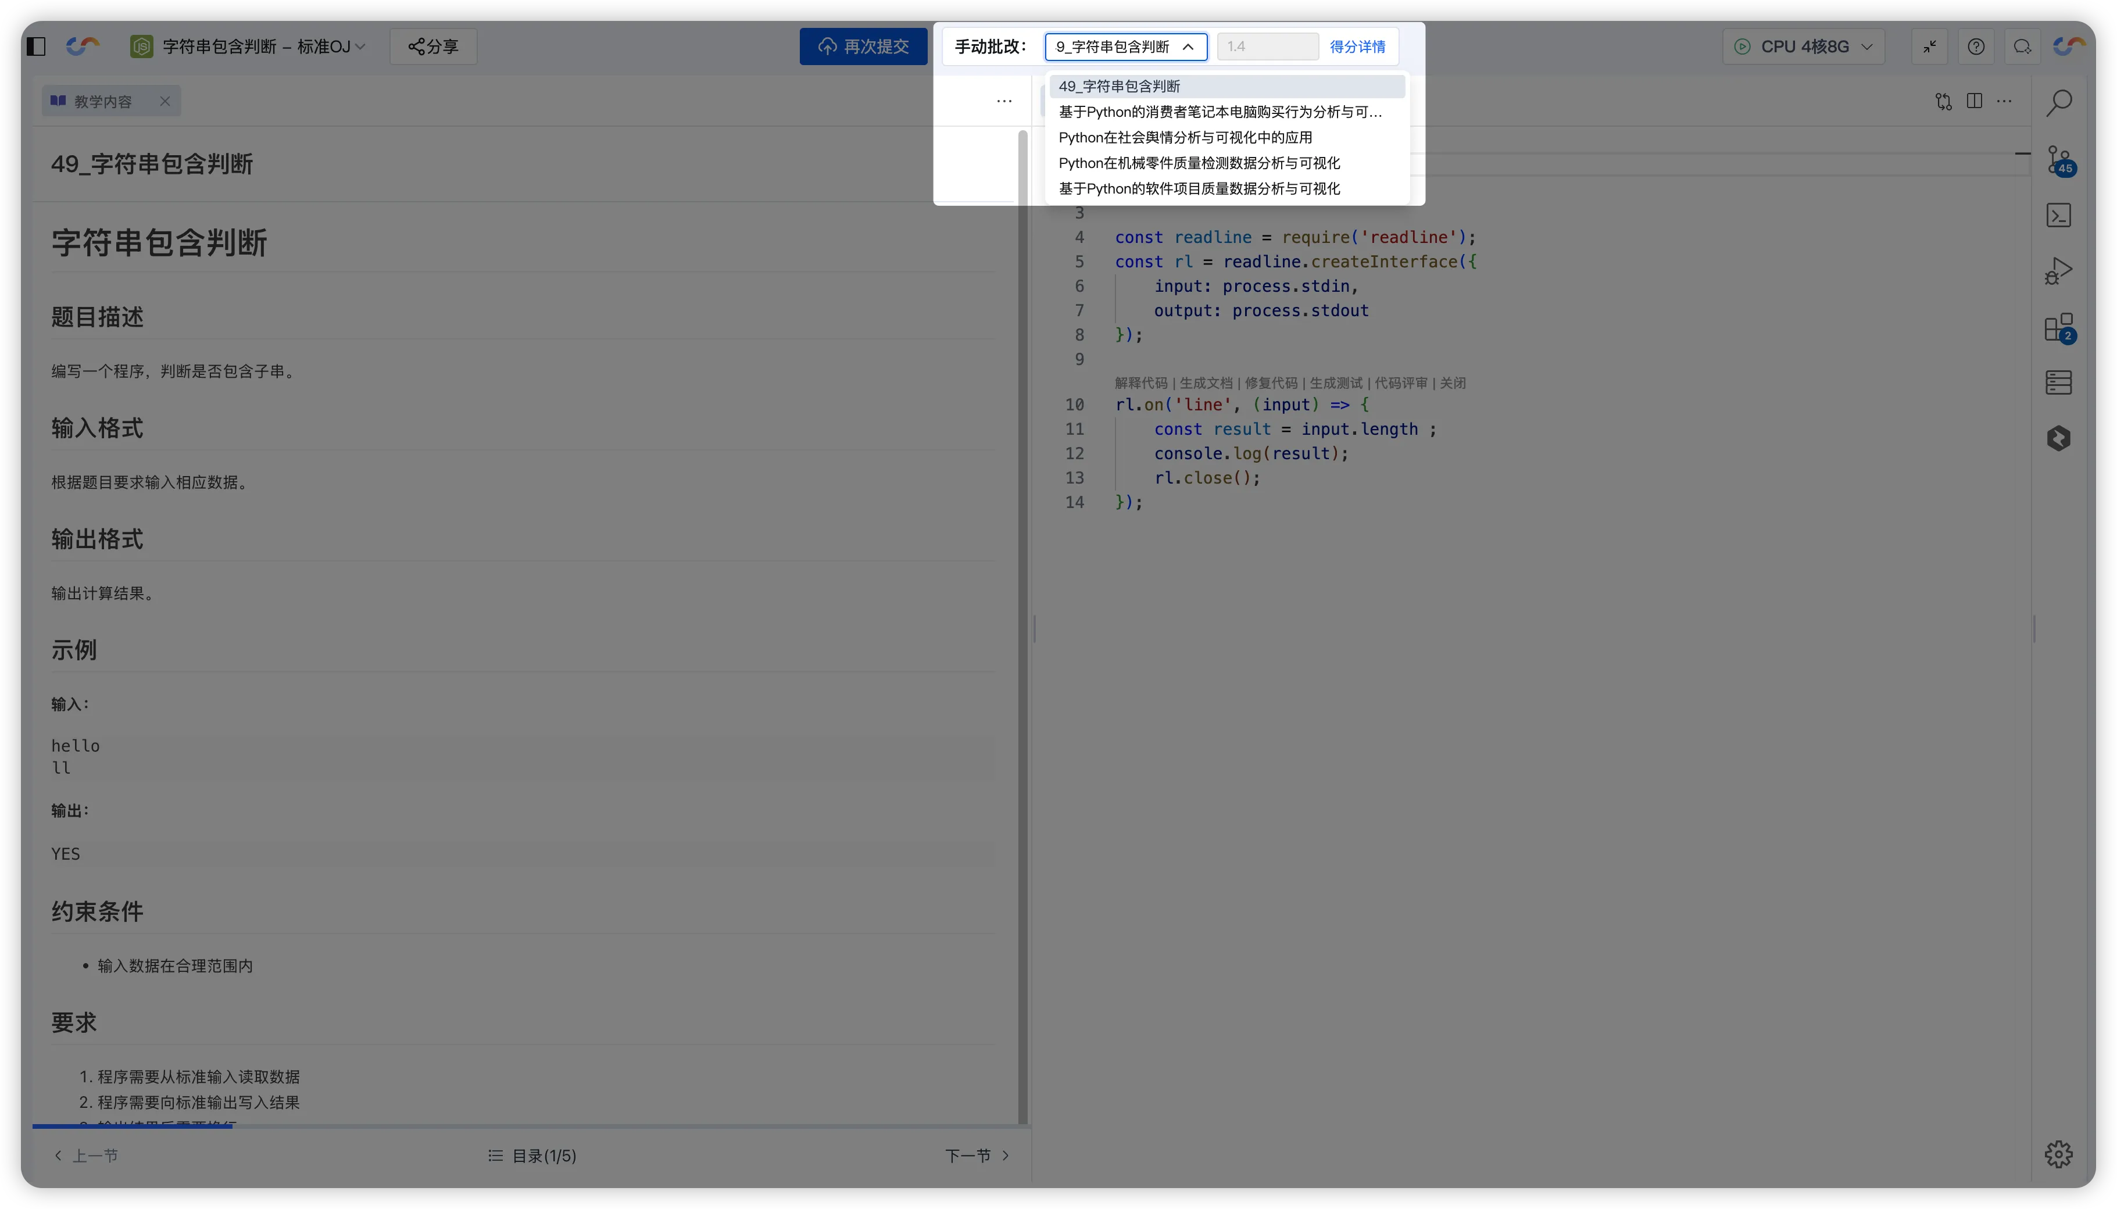The image size is (2117, 1209).
Task: Choose 基于Python的软件项目质量数据分析与可视化 option
Action: coord(1199,188)
